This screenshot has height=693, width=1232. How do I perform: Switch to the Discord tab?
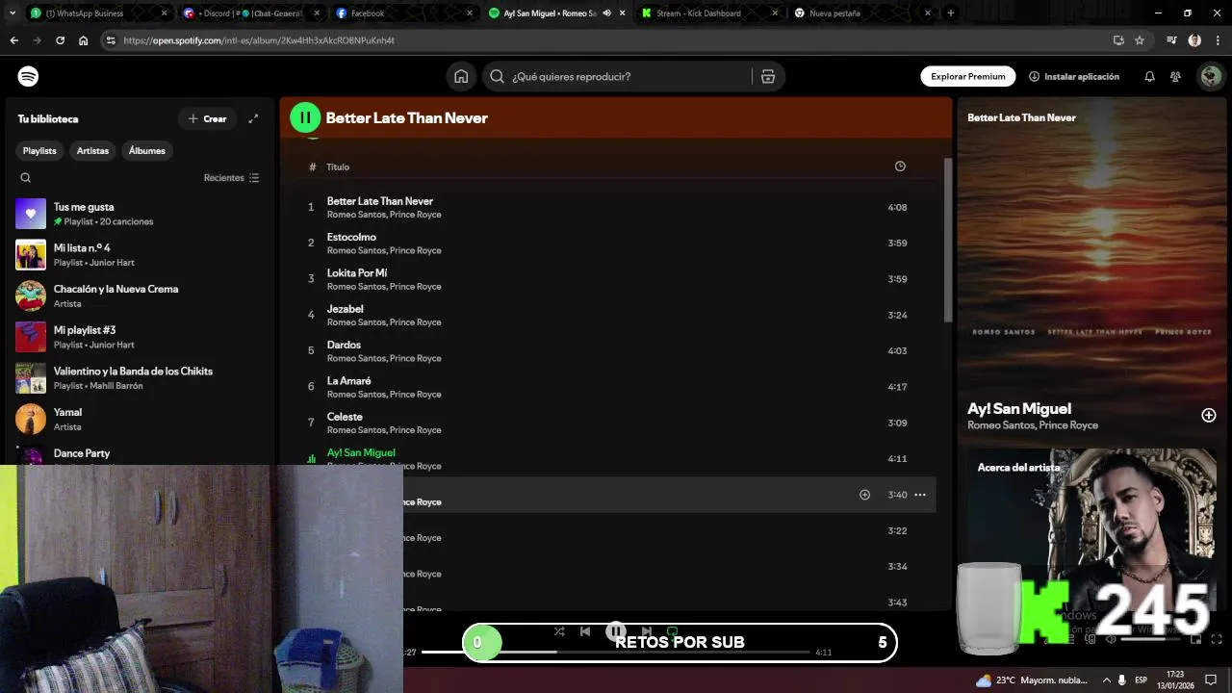click(249, 13)
